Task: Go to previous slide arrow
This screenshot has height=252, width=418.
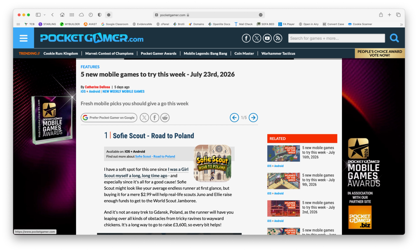Action: pyautogui.click(x=234, y=117)
